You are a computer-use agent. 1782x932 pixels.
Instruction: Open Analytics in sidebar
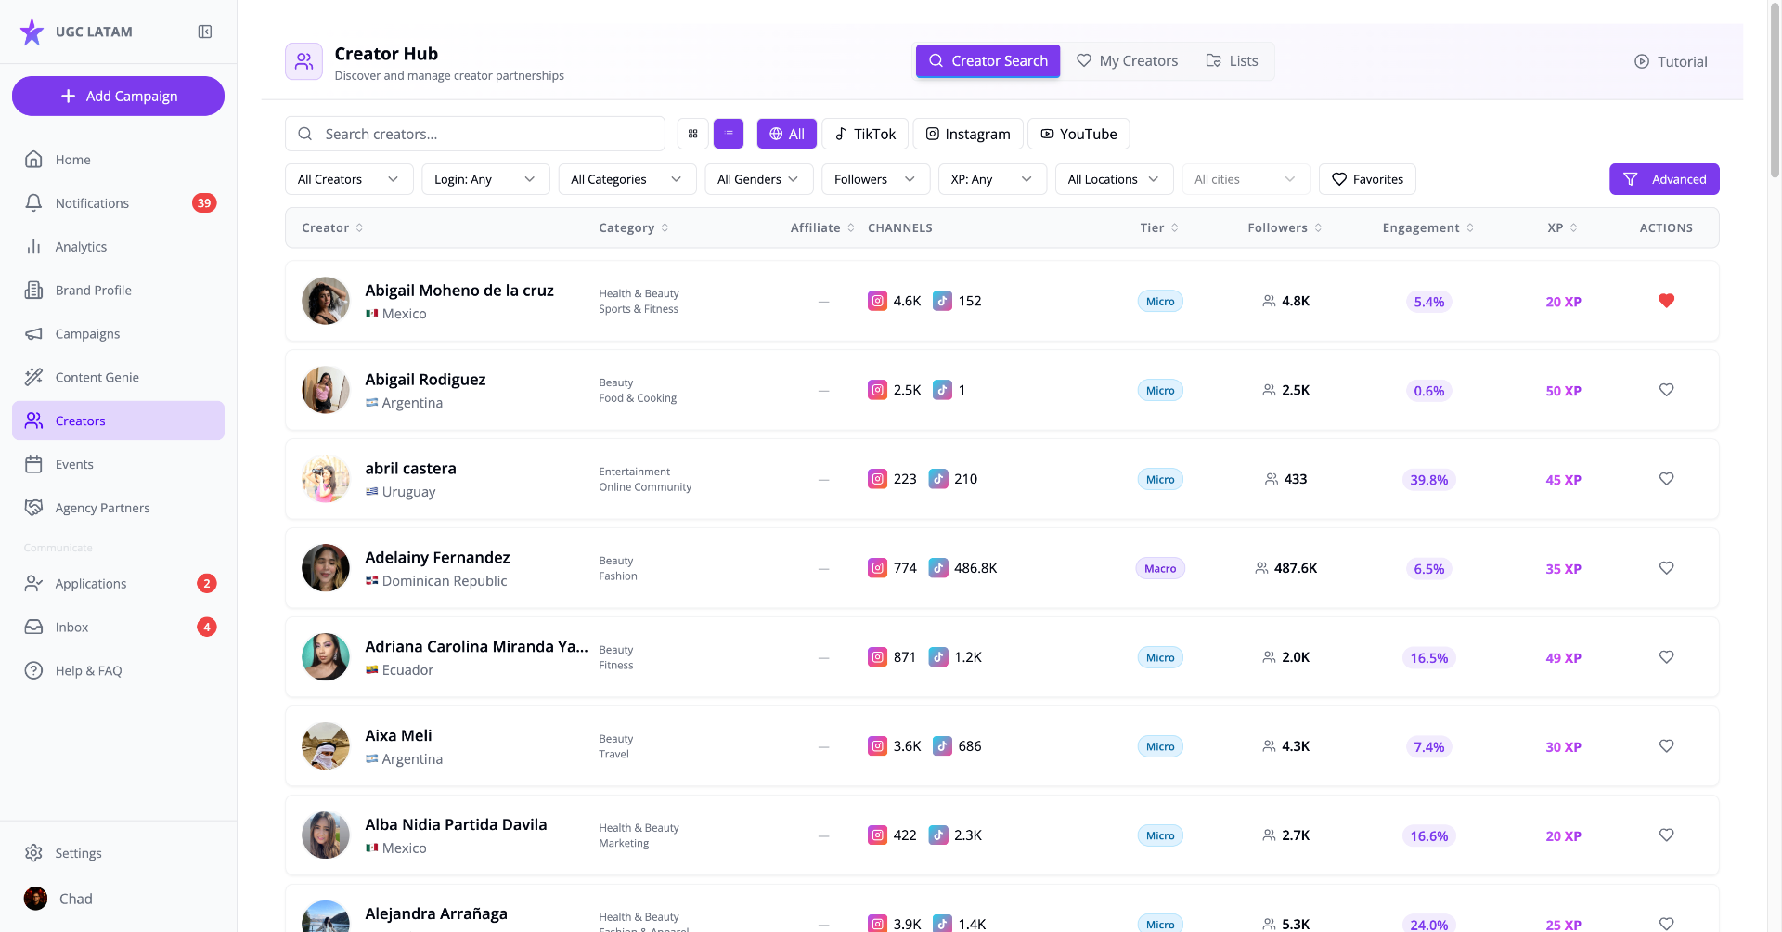pyautogui.click(x=118, y=247)
